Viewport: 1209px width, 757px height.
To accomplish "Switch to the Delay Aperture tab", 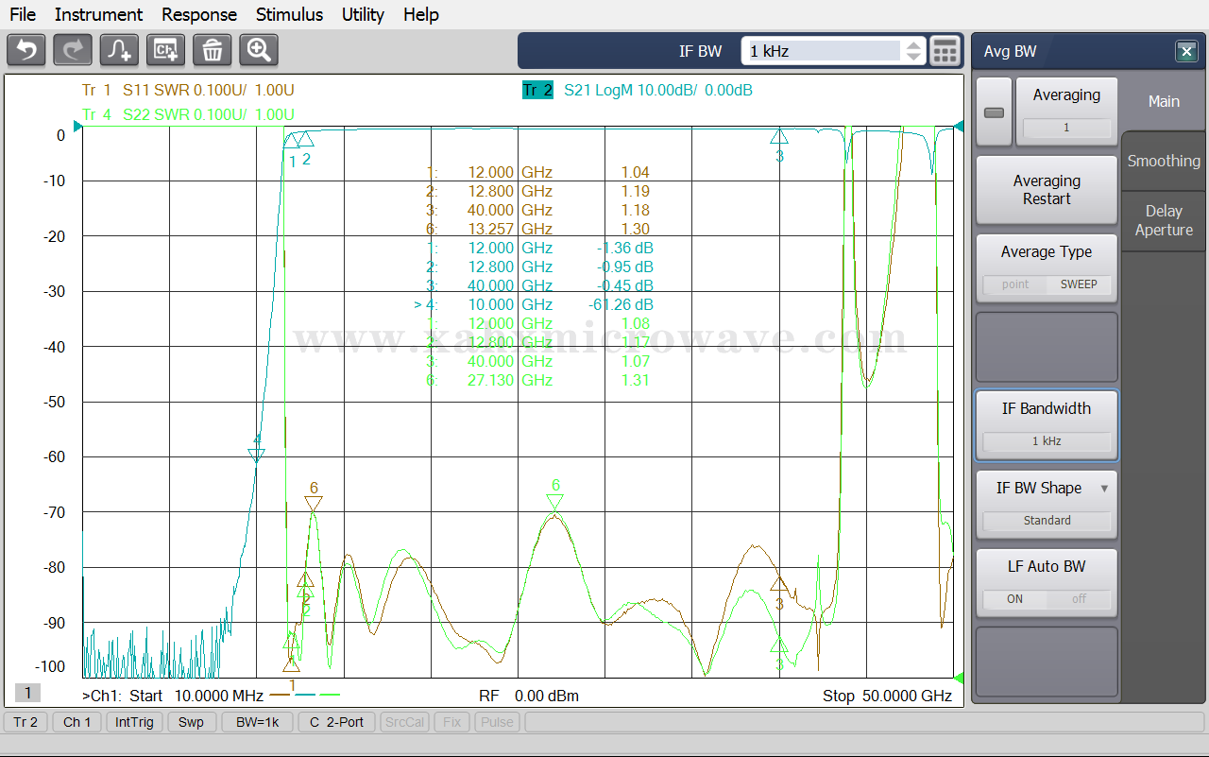I will pos(1164,220).
